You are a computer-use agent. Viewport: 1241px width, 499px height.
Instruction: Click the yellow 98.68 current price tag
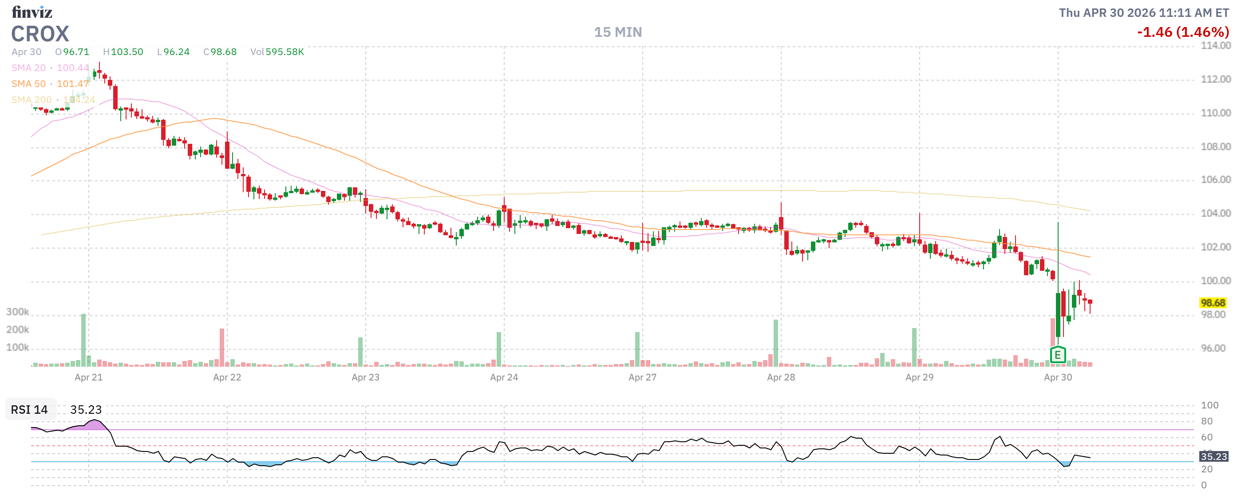pyautogui.click(x=1212, y=302)
